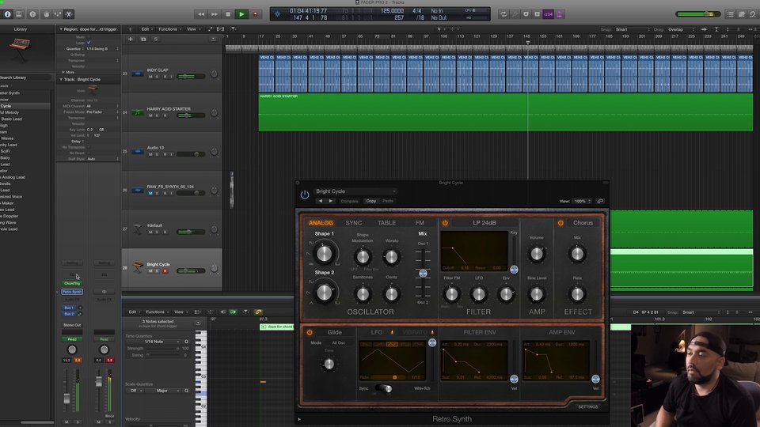Click the Fast Forward transport button
The image size is (760, 427).
point(215,14)
